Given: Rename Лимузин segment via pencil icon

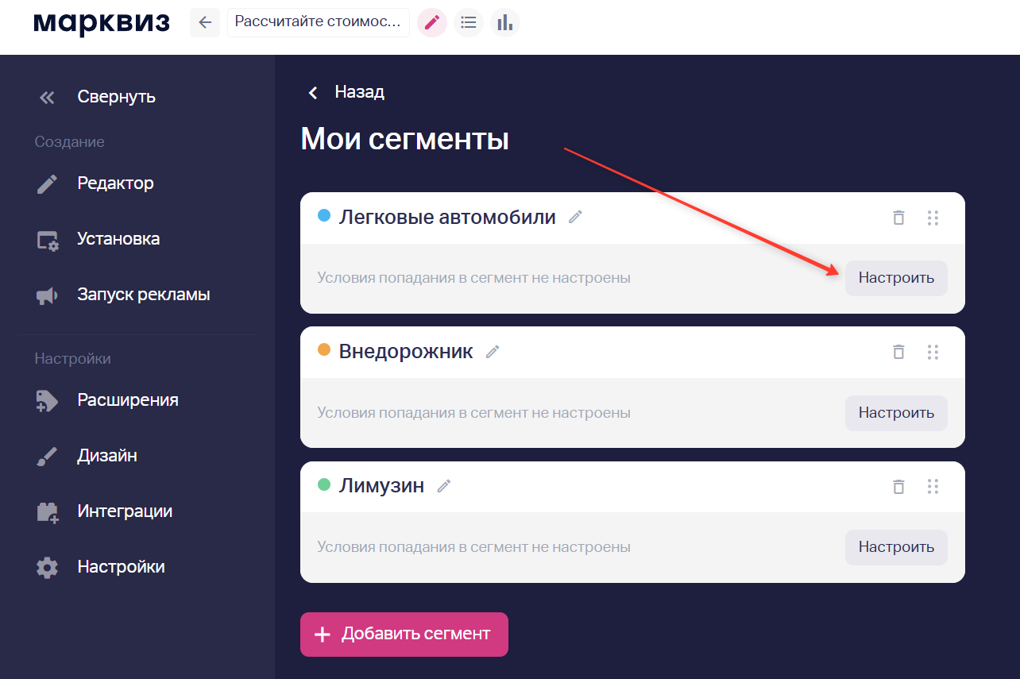Looking at the screenshot, I should pyautogui.click(x=444, y=485).
